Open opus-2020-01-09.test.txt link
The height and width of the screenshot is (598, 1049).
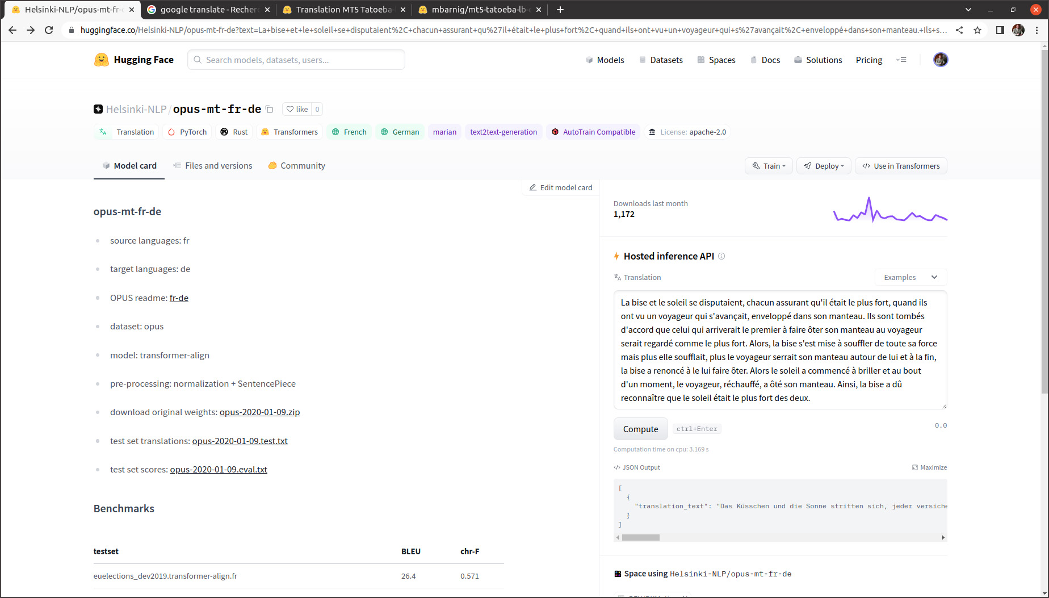point(240,441)
